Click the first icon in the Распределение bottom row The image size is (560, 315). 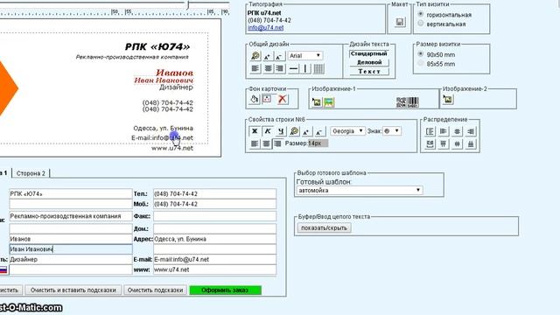click(430, 143)
